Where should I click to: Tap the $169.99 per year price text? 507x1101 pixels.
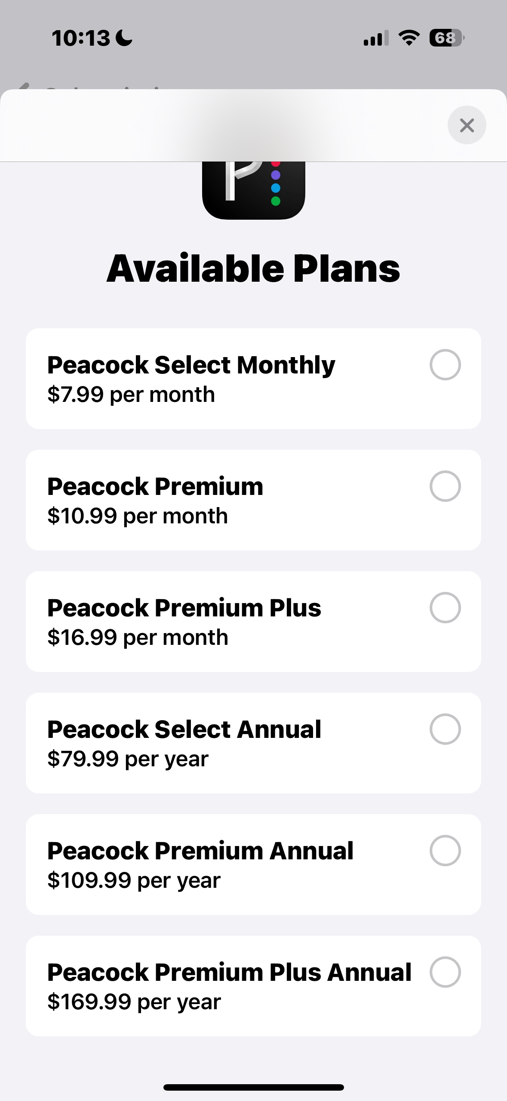coord(134,1002)
